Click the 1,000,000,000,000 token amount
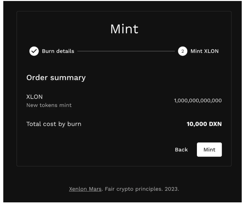 pos(198,100)
